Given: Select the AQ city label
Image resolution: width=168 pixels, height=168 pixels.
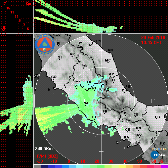Looking at the screenshot, I should [x=107, y=90].
